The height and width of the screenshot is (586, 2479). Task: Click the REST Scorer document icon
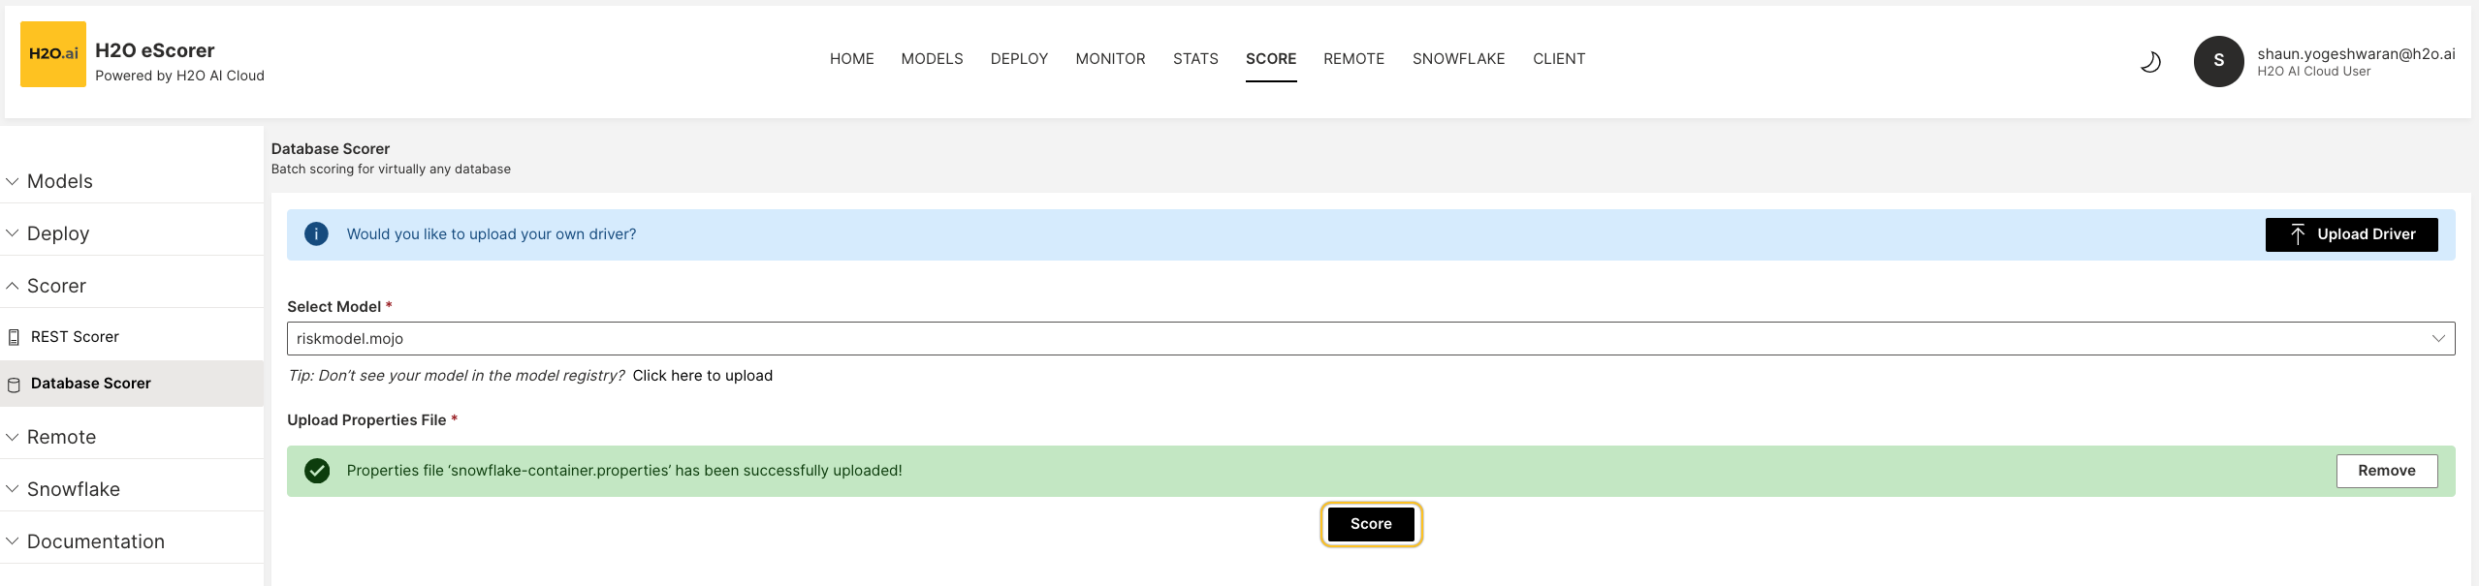pyautogui.click(x=14, y=337)
